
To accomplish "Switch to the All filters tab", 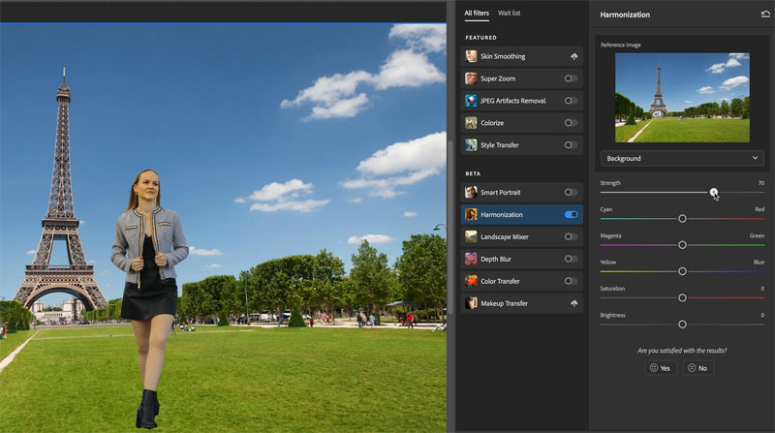I will [x=477, y=14].
